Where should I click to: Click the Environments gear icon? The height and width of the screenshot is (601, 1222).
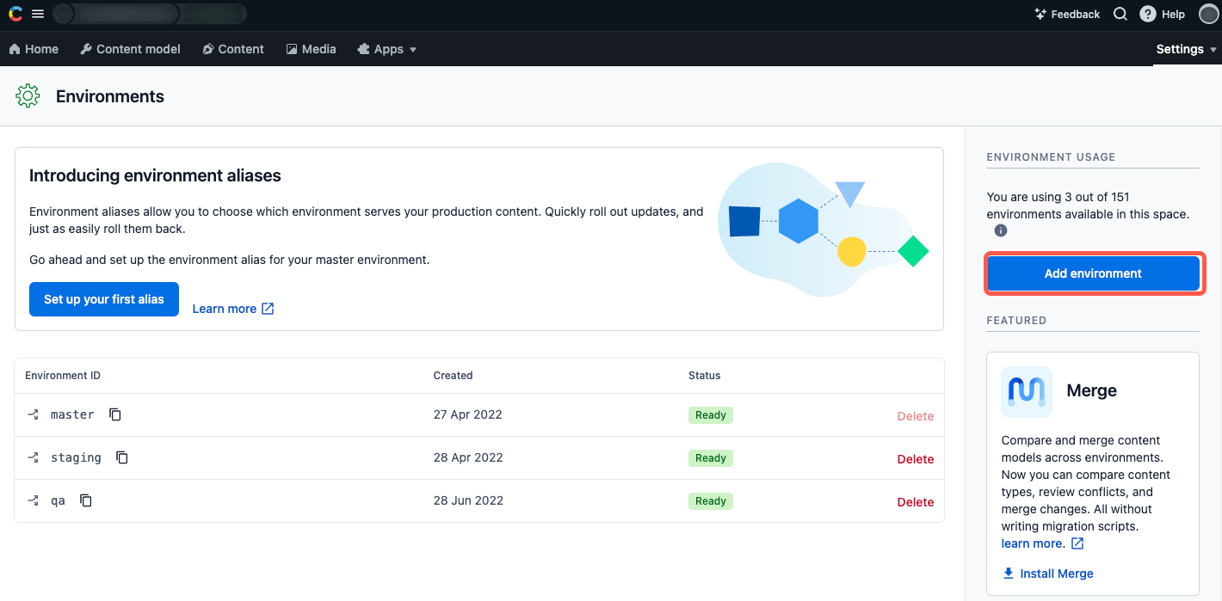(28, 95)
